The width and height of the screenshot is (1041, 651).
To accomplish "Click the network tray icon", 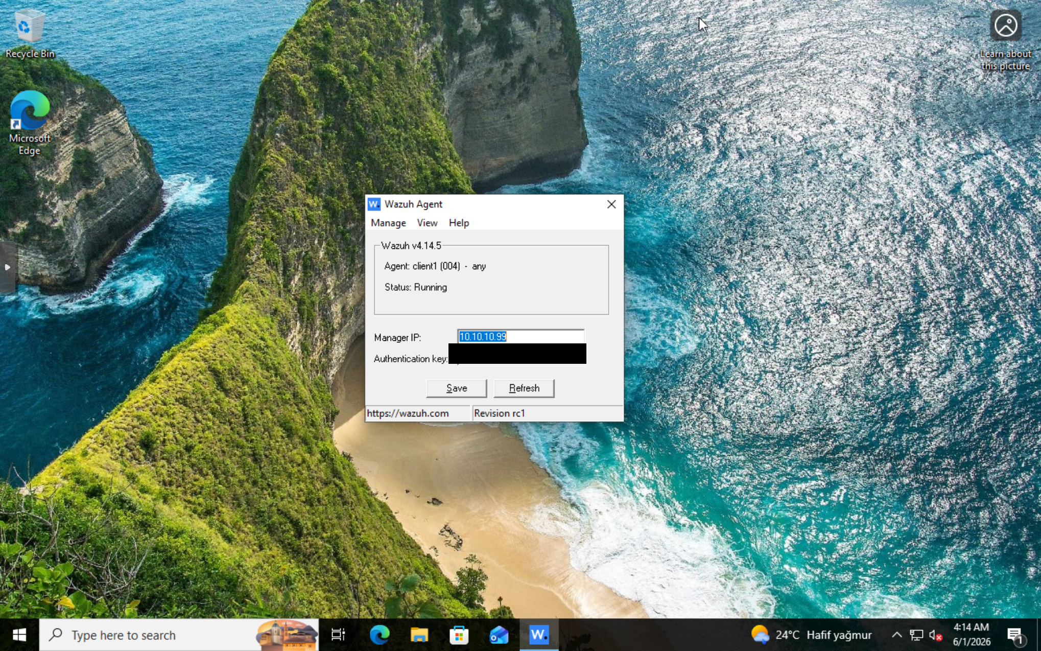I will pos(916,635).
